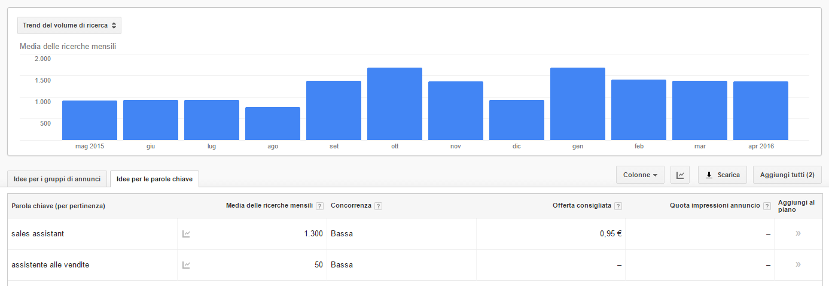The image size is (829, 286).
Task: Click the 0,95 € suggested bid value
Action: (x=611, y=234)
